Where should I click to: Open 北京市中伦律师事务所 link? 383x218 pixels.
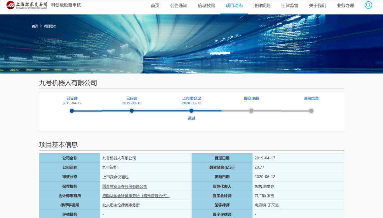click(x=121, y=205)
